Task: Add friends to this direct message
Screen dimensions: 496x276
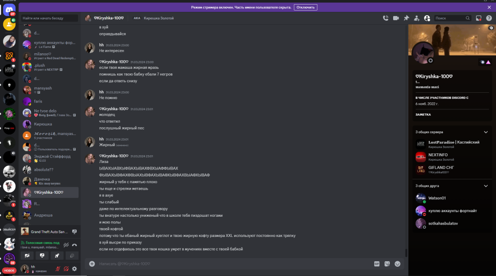Action: pos(417,18)
